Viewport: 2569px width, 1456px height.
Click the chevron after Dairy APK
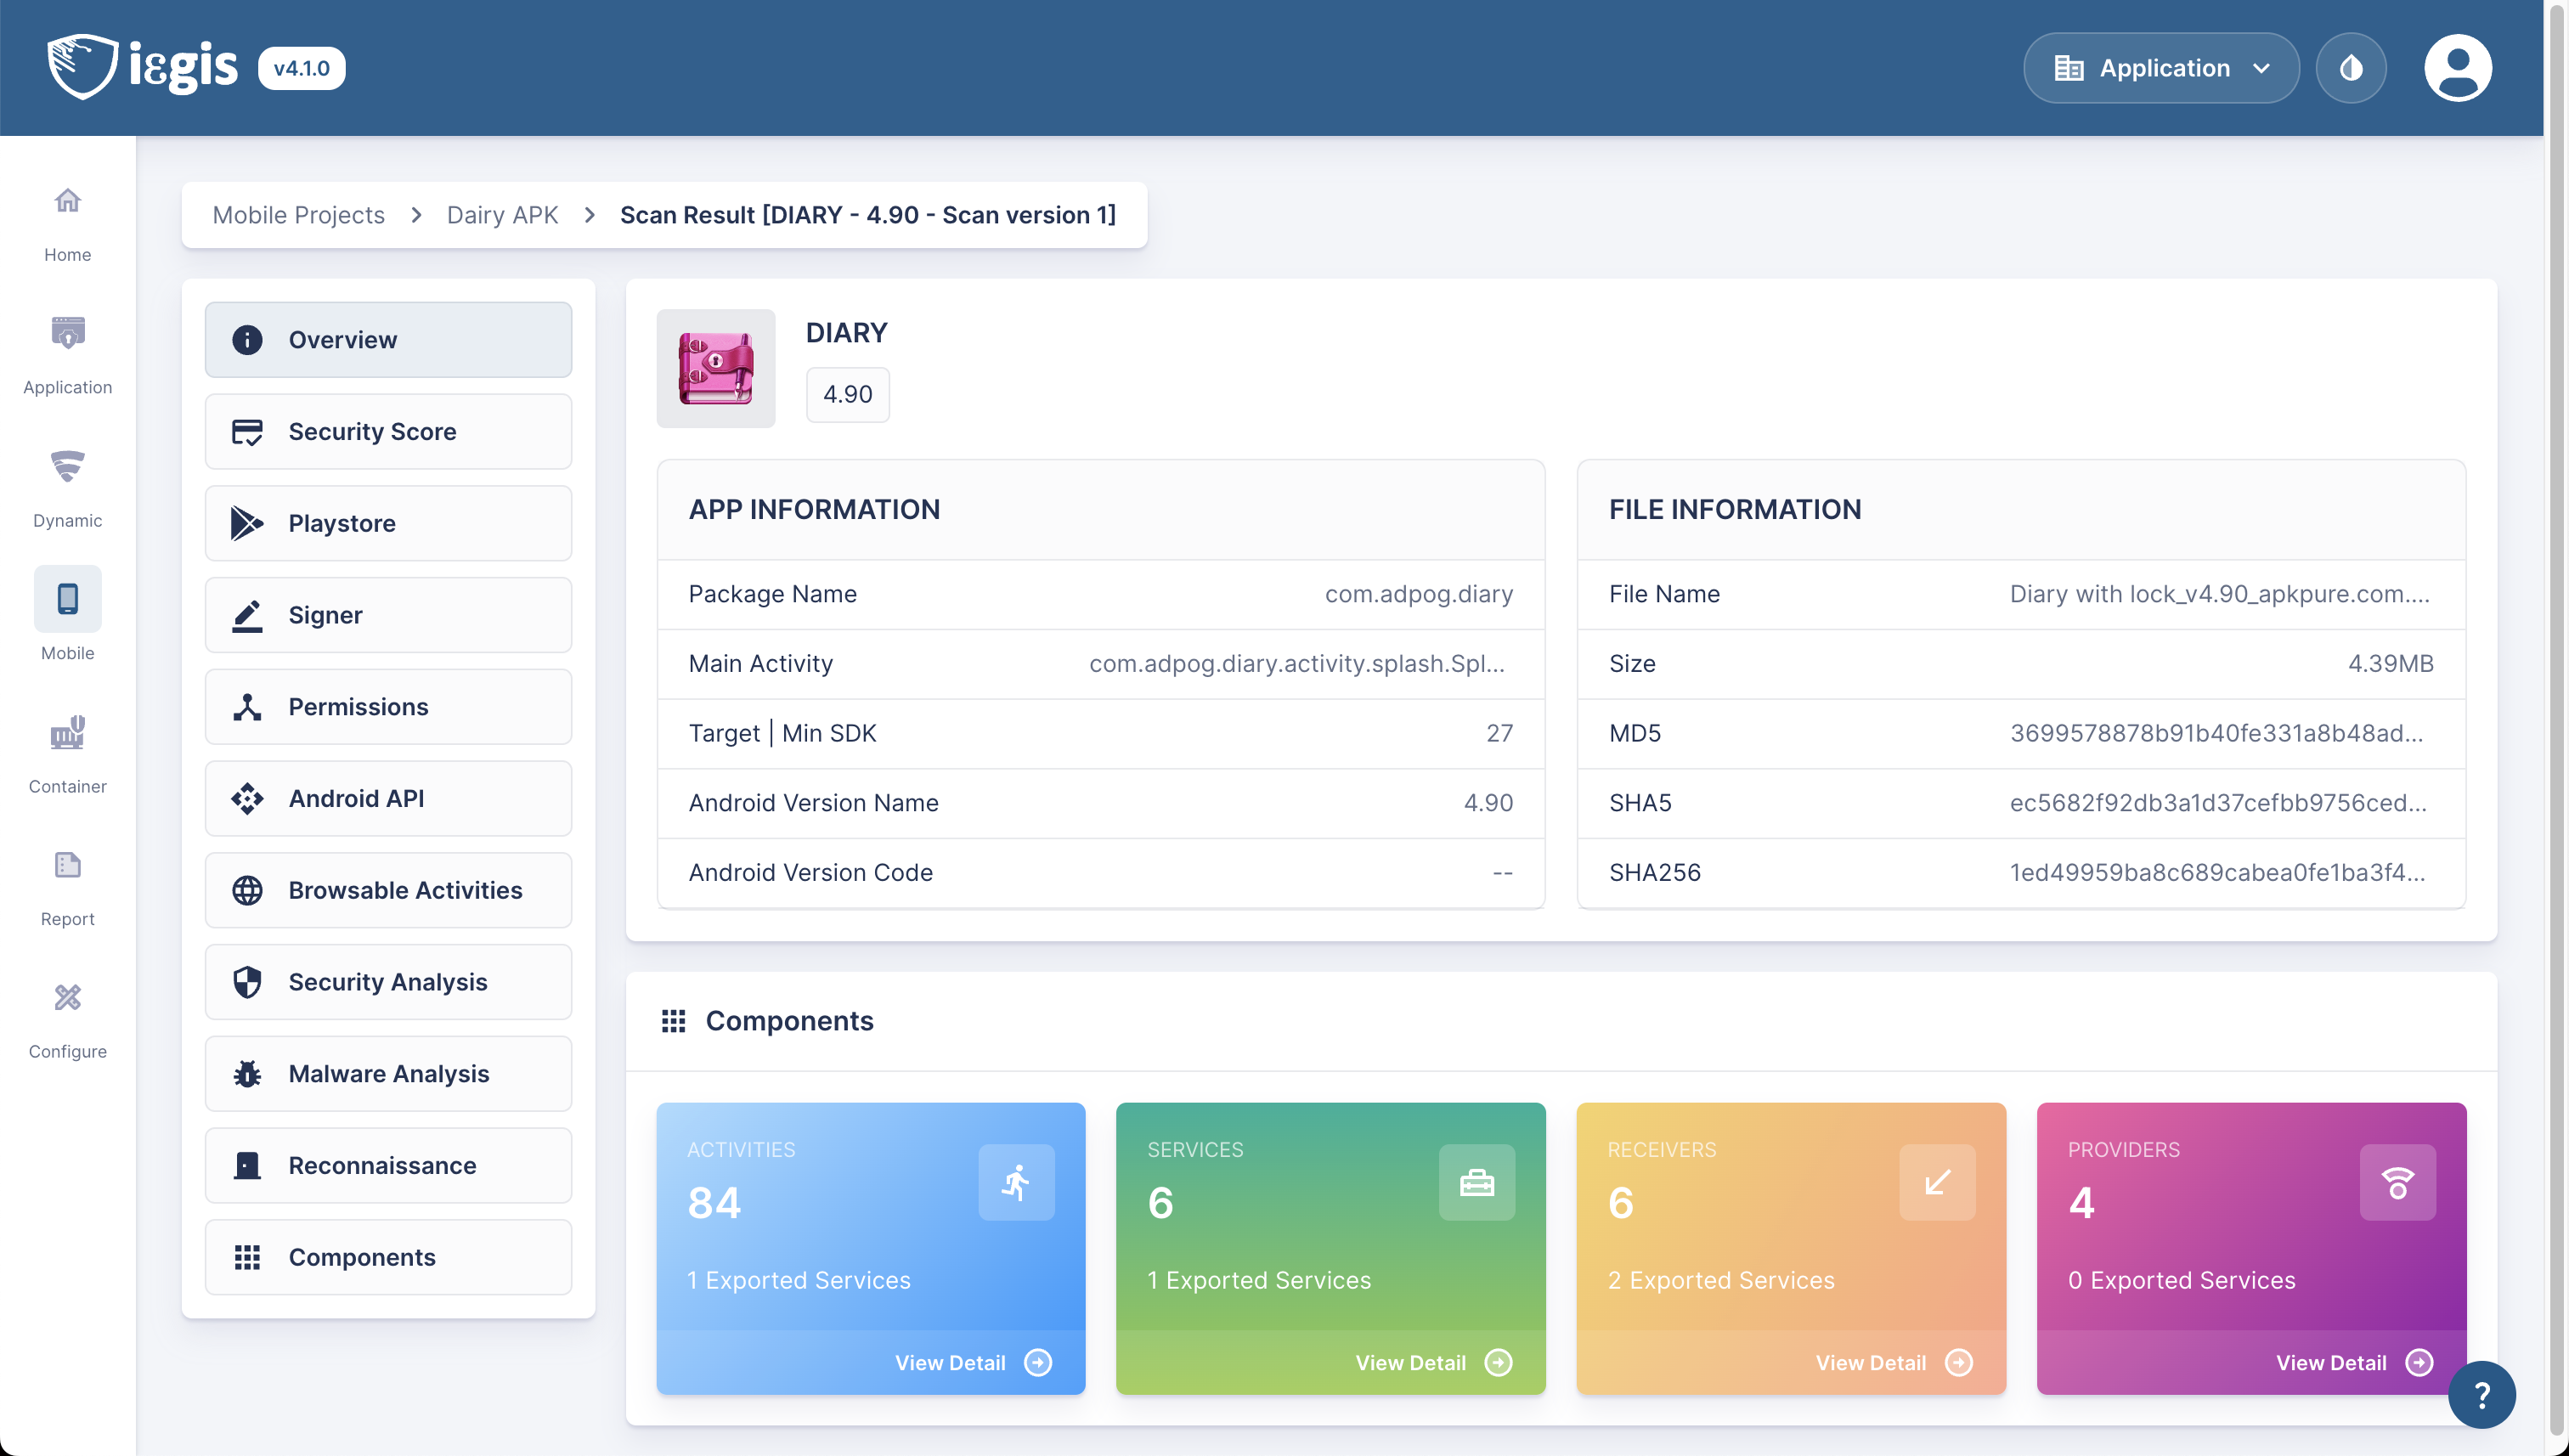coord(589,215)
